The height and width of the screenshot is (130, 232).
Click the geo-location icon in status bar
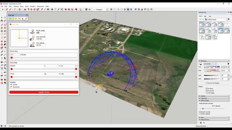[2, 126]
